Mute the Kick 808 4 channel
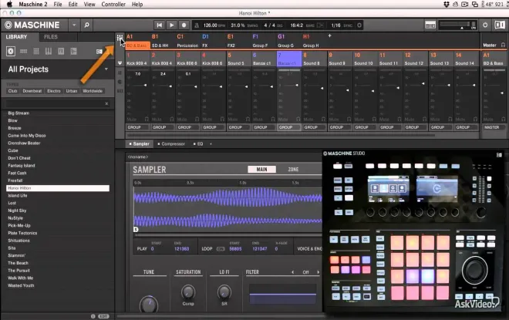Image resolution: width=509 pixels, height=320 pixels. click(x=157, y=120)
